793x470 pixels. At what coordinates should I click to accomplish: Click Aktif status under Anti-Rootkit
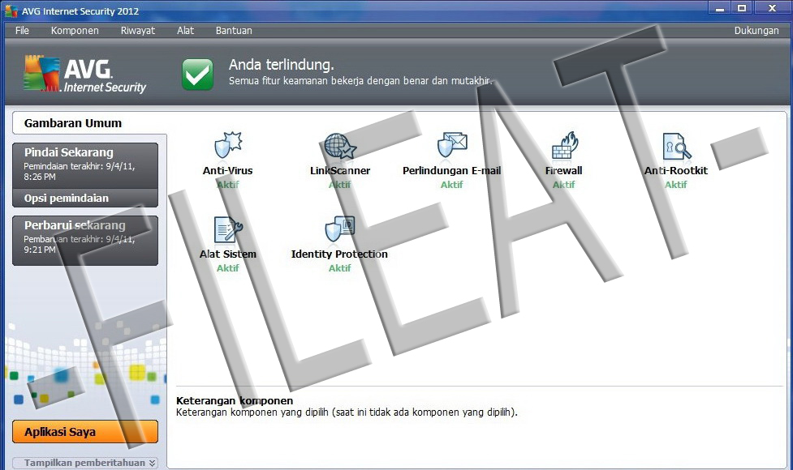(675, 185)
